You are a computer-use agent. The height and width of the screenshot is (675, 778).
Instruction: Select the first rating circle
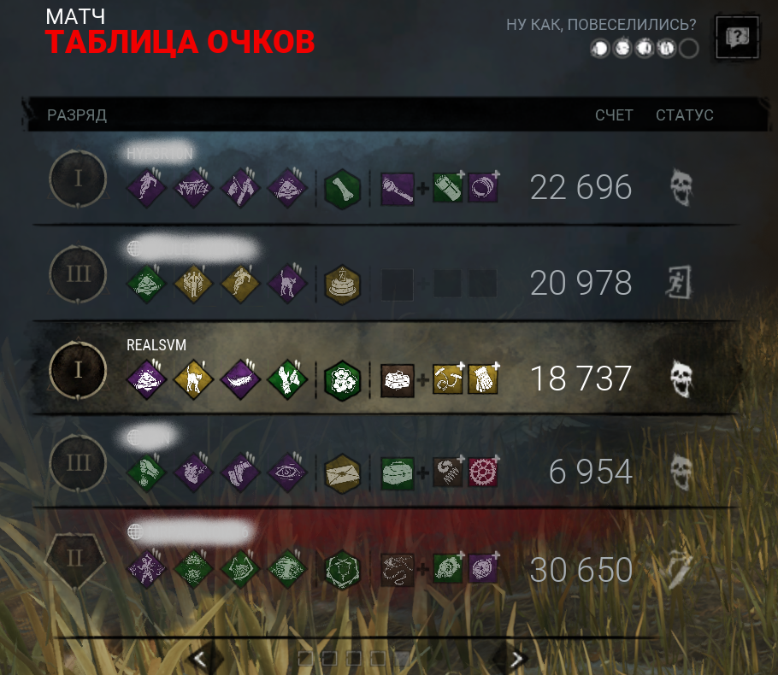pos(600,49)
